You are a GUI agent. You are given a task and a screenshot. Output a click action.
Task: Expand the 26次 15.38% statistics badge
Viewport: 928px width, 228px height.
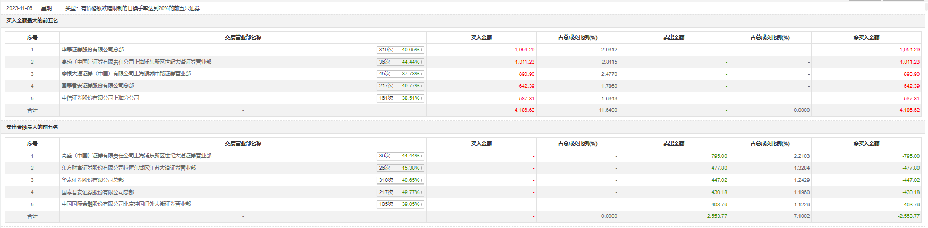[x=401, y=168]
